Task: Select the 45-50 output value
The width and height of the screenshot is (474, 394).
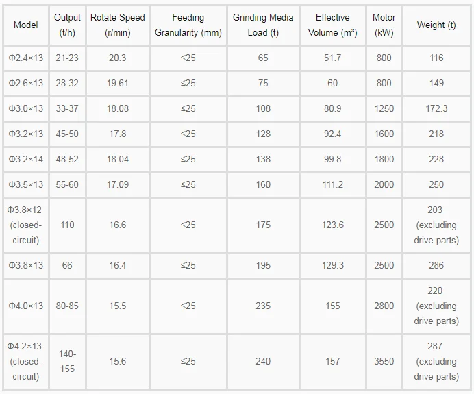Action: [x=67, y=134]
